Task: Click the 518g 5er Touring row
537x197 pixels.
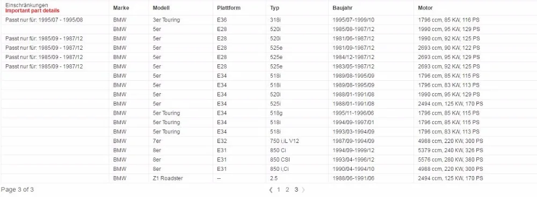Action: click(268, 113)
